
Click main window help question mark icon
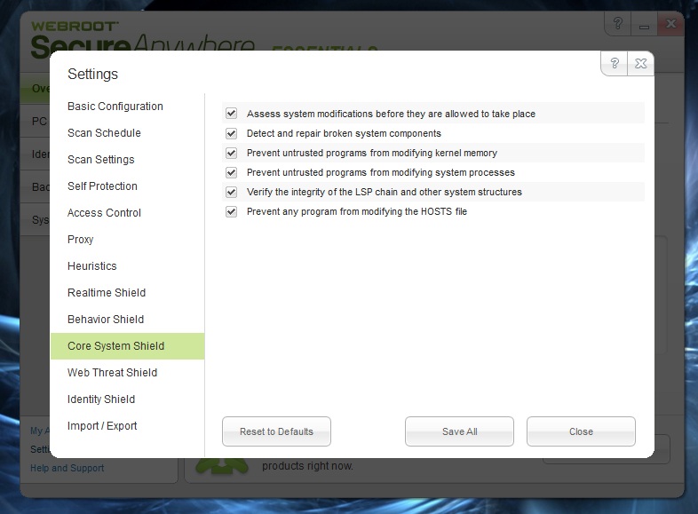[x=617, y=24]
